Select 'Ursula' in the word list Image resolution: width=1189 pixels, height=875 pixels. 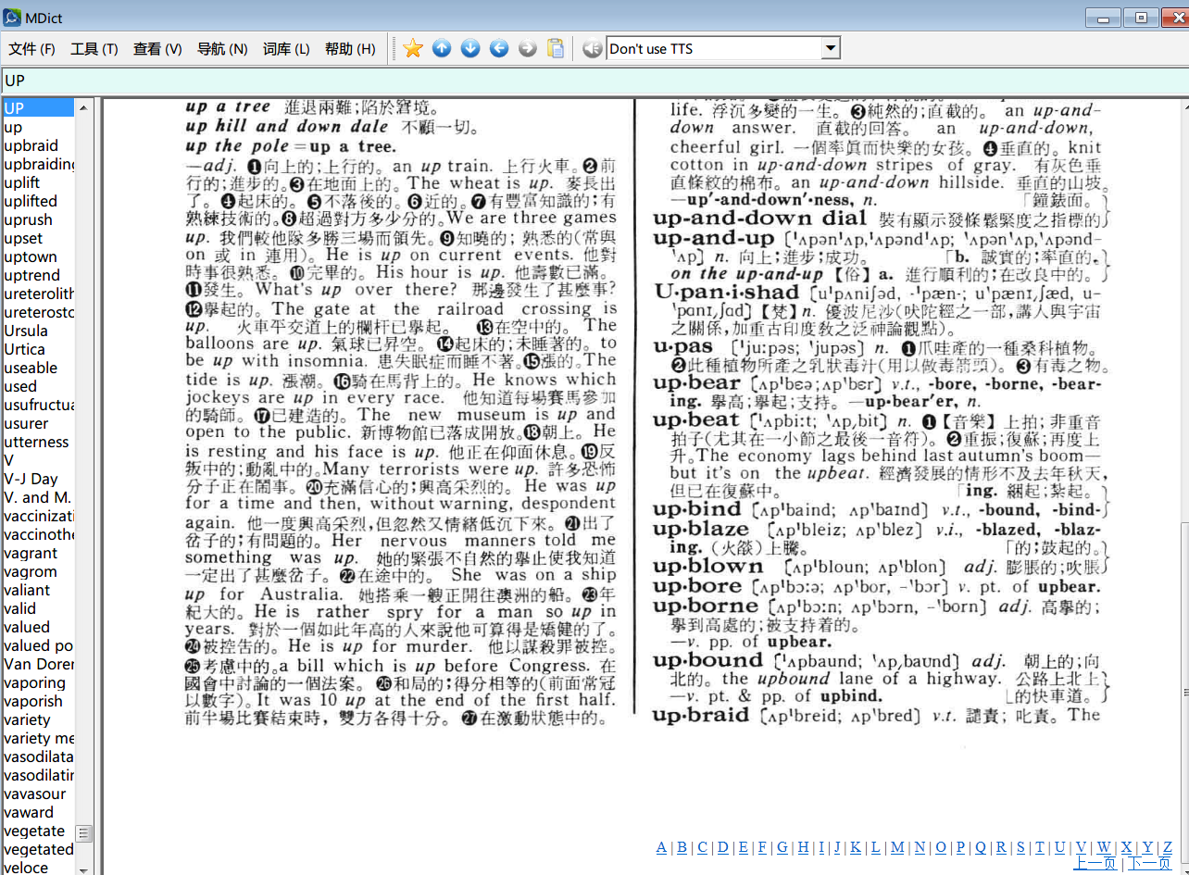[26, 331]
